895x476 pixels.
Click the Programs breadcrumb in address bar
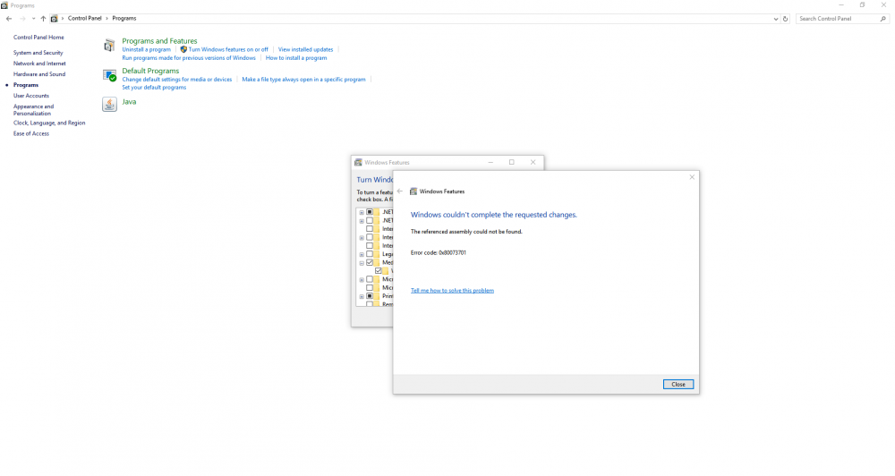point(124,18)
